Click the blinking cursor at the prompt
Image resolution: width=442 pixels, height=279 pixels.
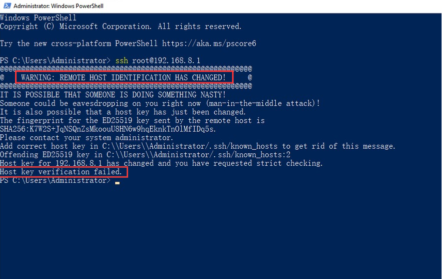tap(117, 183)
